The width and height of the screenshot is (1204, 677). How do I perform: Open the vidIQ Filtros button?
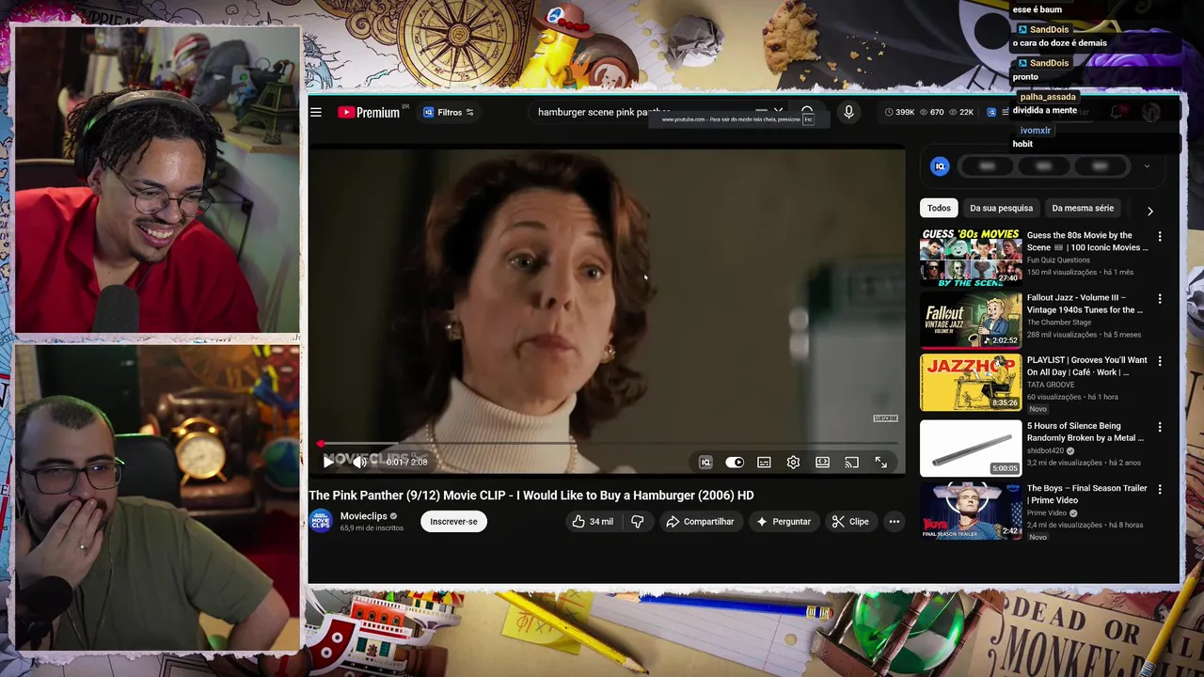[448, 112]
